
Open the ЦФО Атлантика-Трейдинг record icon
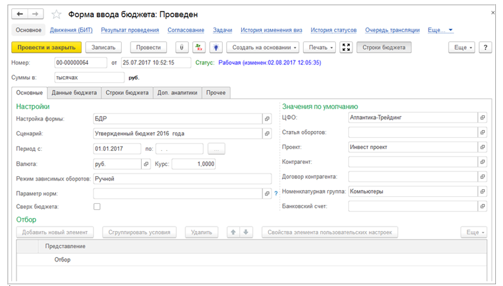[483, 118]
